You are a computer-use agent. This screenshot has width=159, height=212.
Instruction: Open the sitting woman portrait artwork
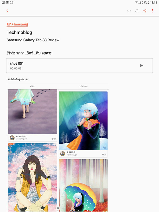[33, 177]
